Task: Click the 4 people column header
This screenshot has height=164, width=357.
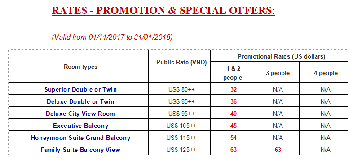Action: coord(326,73)
